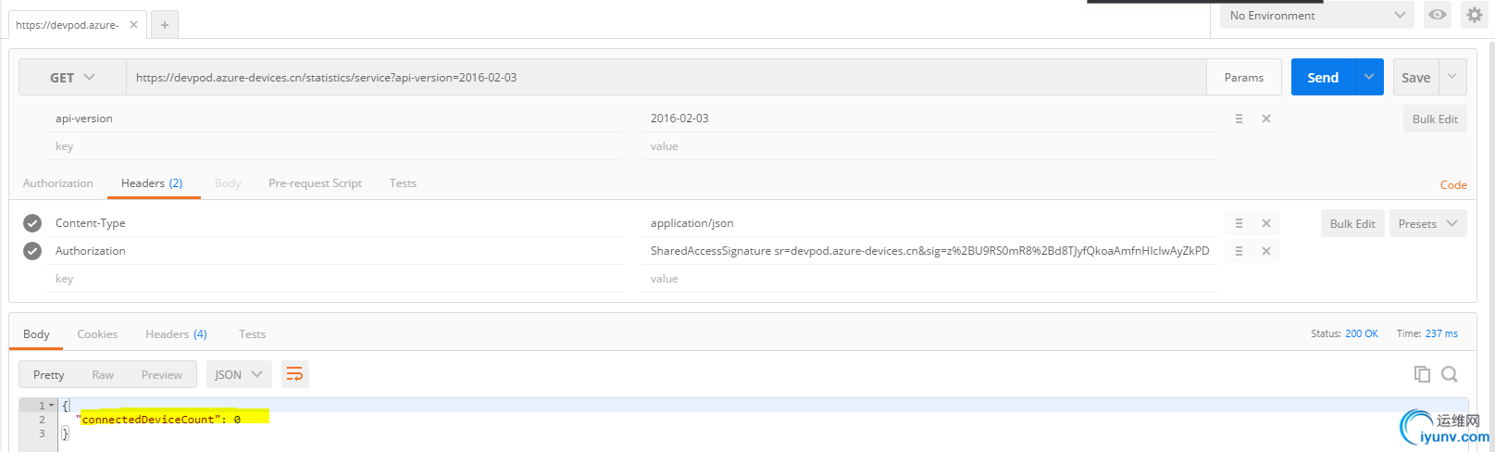Click the empty param key field
Image resolution: width=1495 pixels, height=452 pixels.
(334, 146)
